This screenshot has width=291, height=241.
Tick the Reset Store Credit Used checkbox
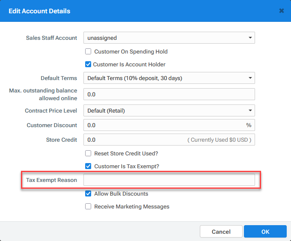click(88, 153)
